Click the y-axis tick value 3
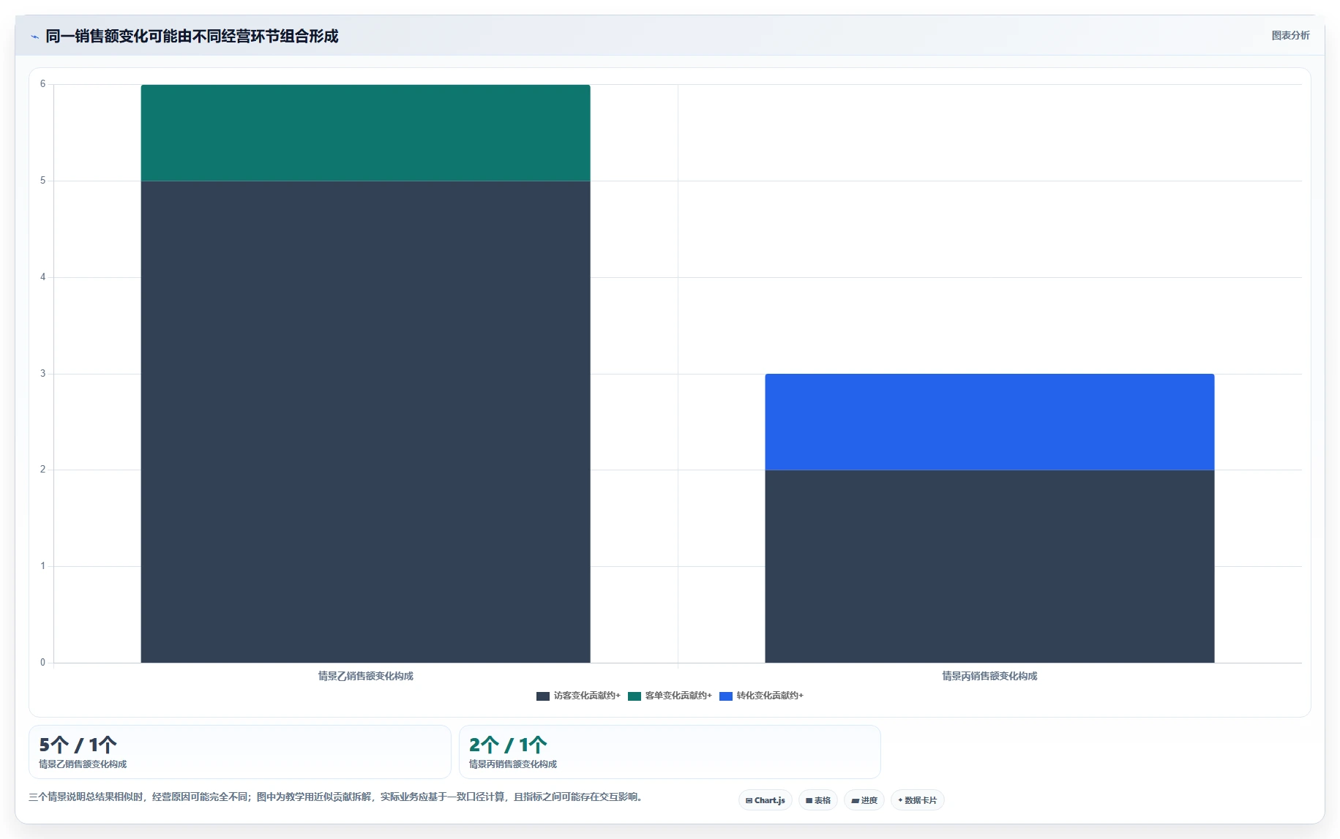The height and width of the screenshot is (839, 1340). (x=42, y=374)
